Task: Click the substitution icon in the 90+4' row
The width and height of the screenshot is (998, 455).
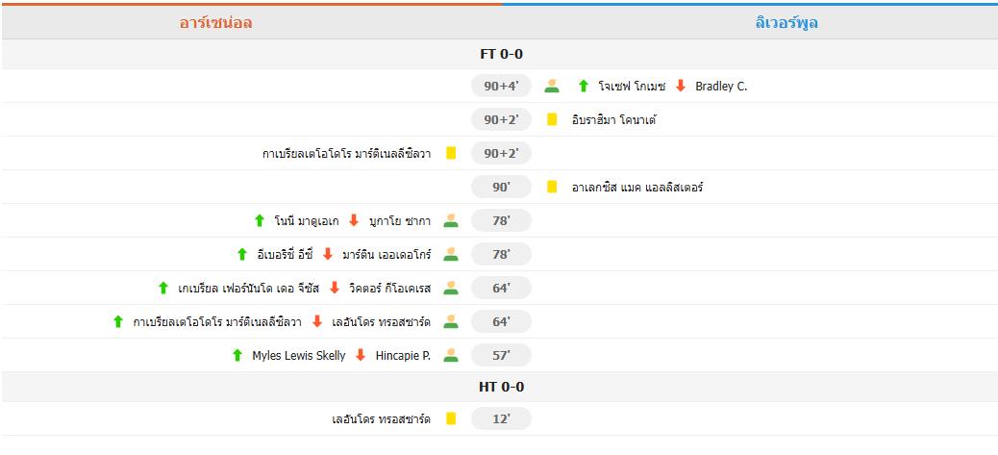Action: pos(552,86)
